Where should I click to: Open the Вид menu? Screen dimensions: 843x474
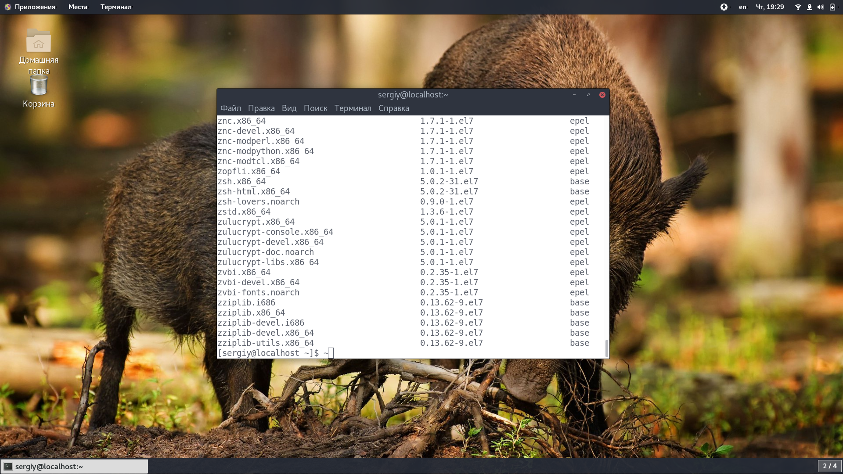pyautogui.click(x=289, y=108)
